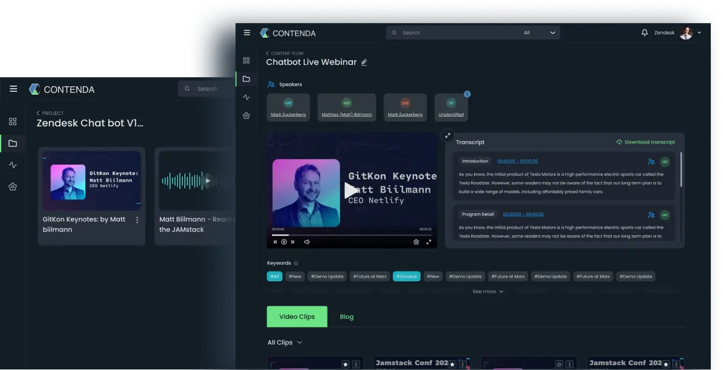Skip to the previous track in the video player

coord(275,242)
